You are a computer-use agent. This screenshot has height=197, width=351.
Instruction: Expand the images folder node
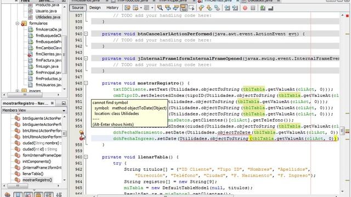click(17, 91)
